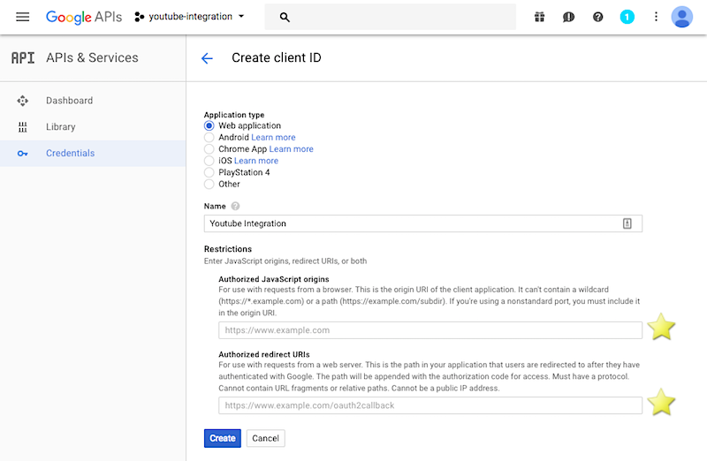Go back using the left arrow
Screen dimensions: 707x461
(x=207, y=58)
